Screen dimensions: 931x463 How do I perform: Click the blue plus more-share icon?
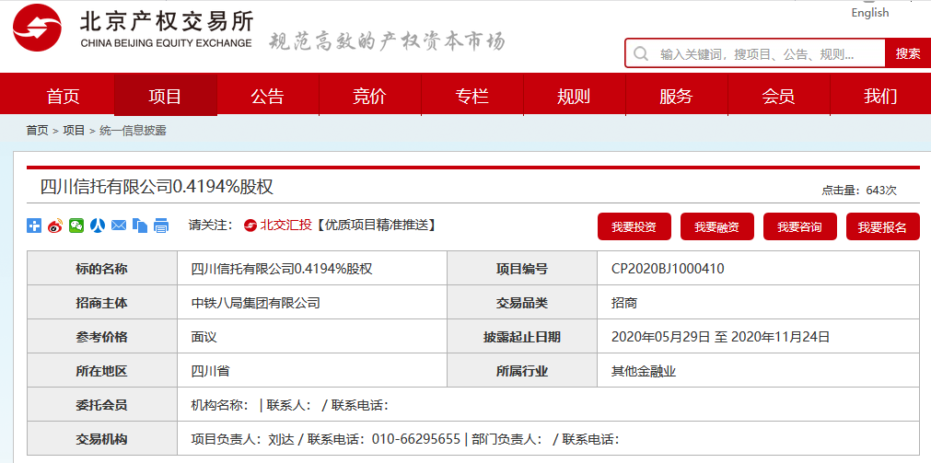[34, 226]
